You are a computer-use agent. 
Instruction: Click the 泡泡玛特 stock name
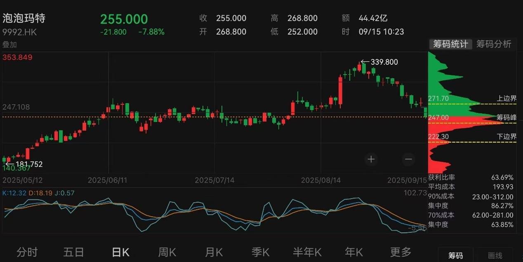coord(24,19)
